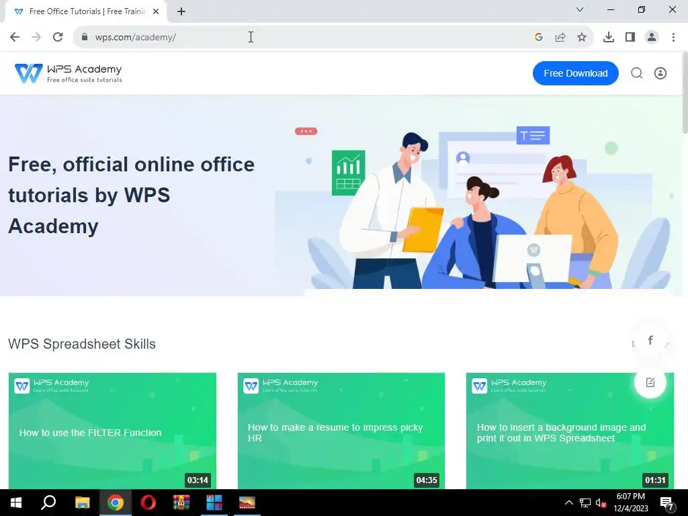Open the resume to impress picky HR video

tap(341, 431)
